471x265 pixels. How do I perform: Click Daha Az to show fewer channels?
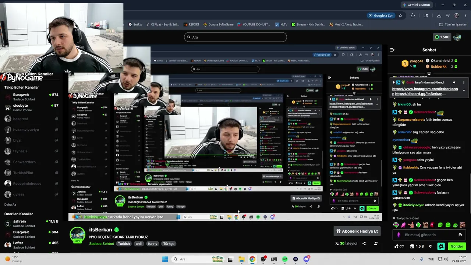(x=10, y=204)
